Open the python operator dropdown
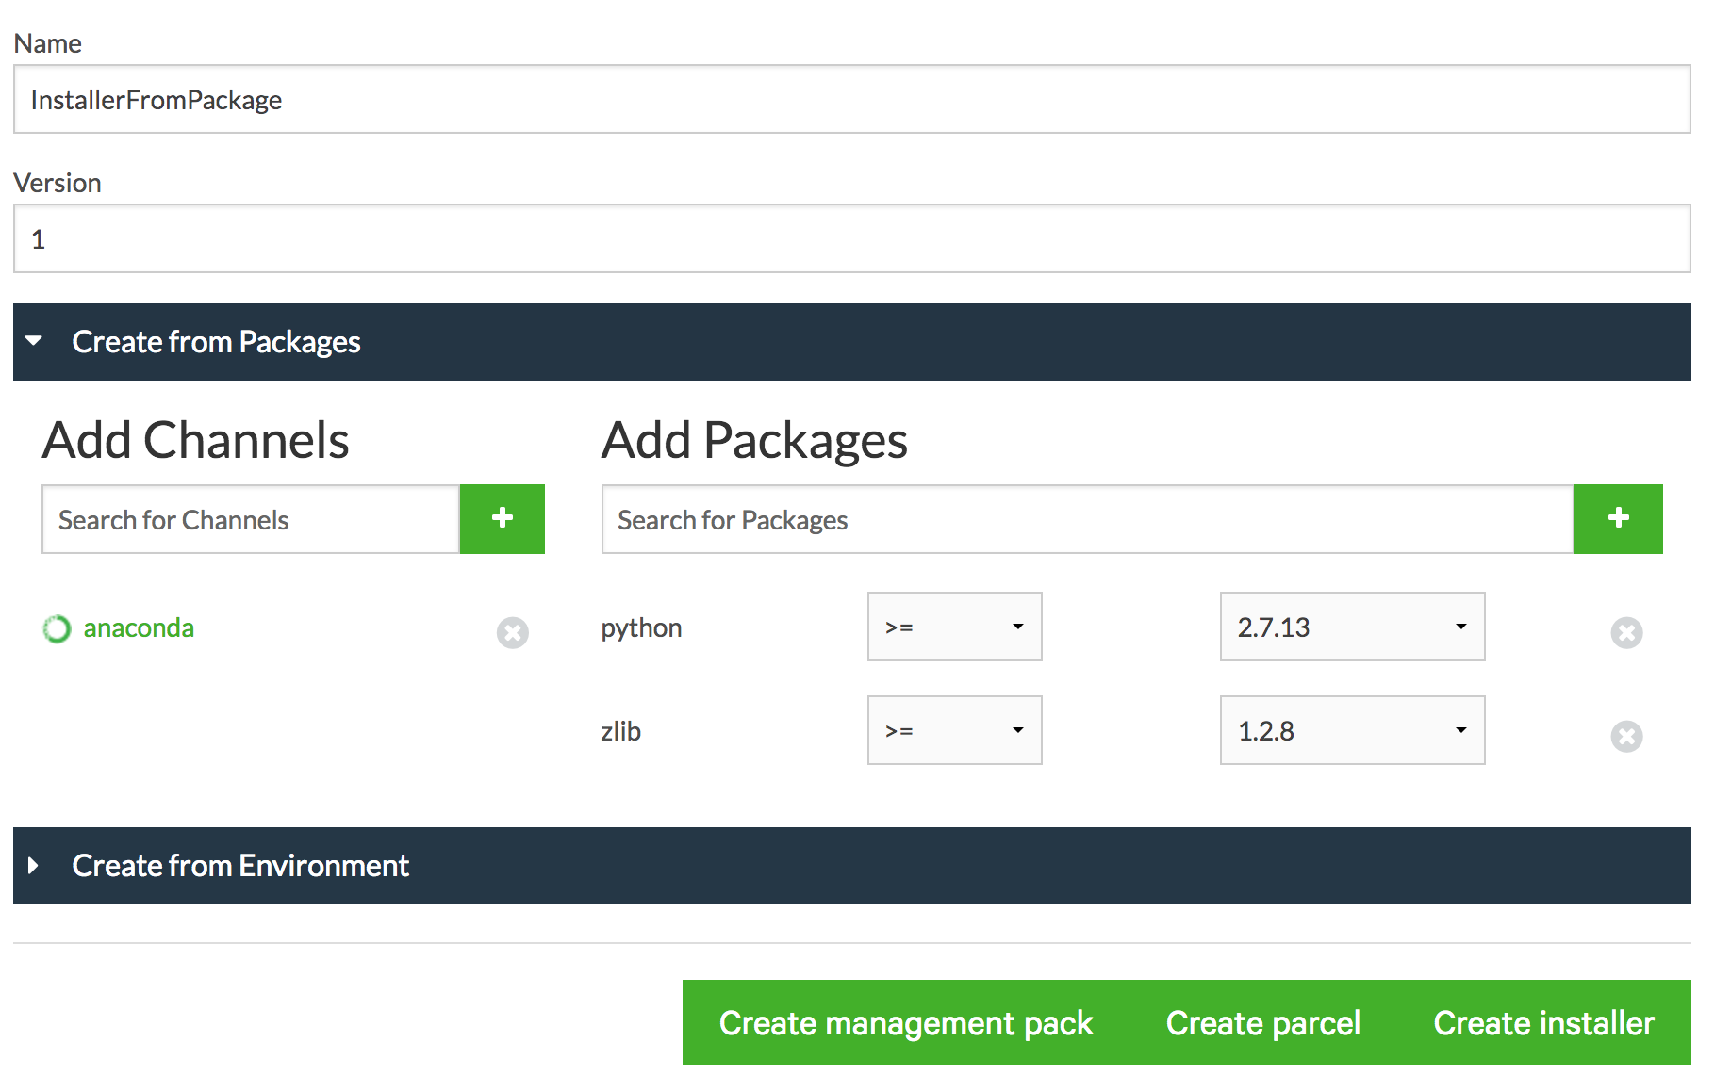The image size is (1731, 1091). pyautogui.click(x=953, y=627)
